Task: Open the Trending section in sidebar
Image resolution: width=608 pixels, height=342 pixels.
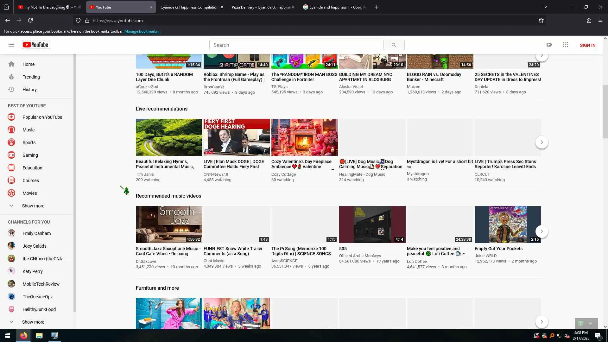Action: [x=31, y=77]
